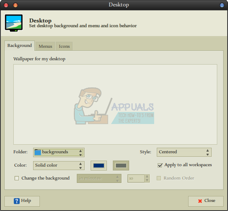The height and width of the screenshot is (211, 228).
Task: Increase the minutes value with up arrow
Action: point(147,177)
